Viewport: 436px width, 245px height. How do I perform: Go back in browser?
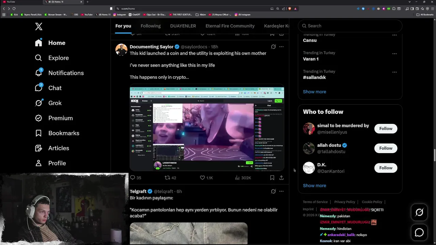(4, 9)
